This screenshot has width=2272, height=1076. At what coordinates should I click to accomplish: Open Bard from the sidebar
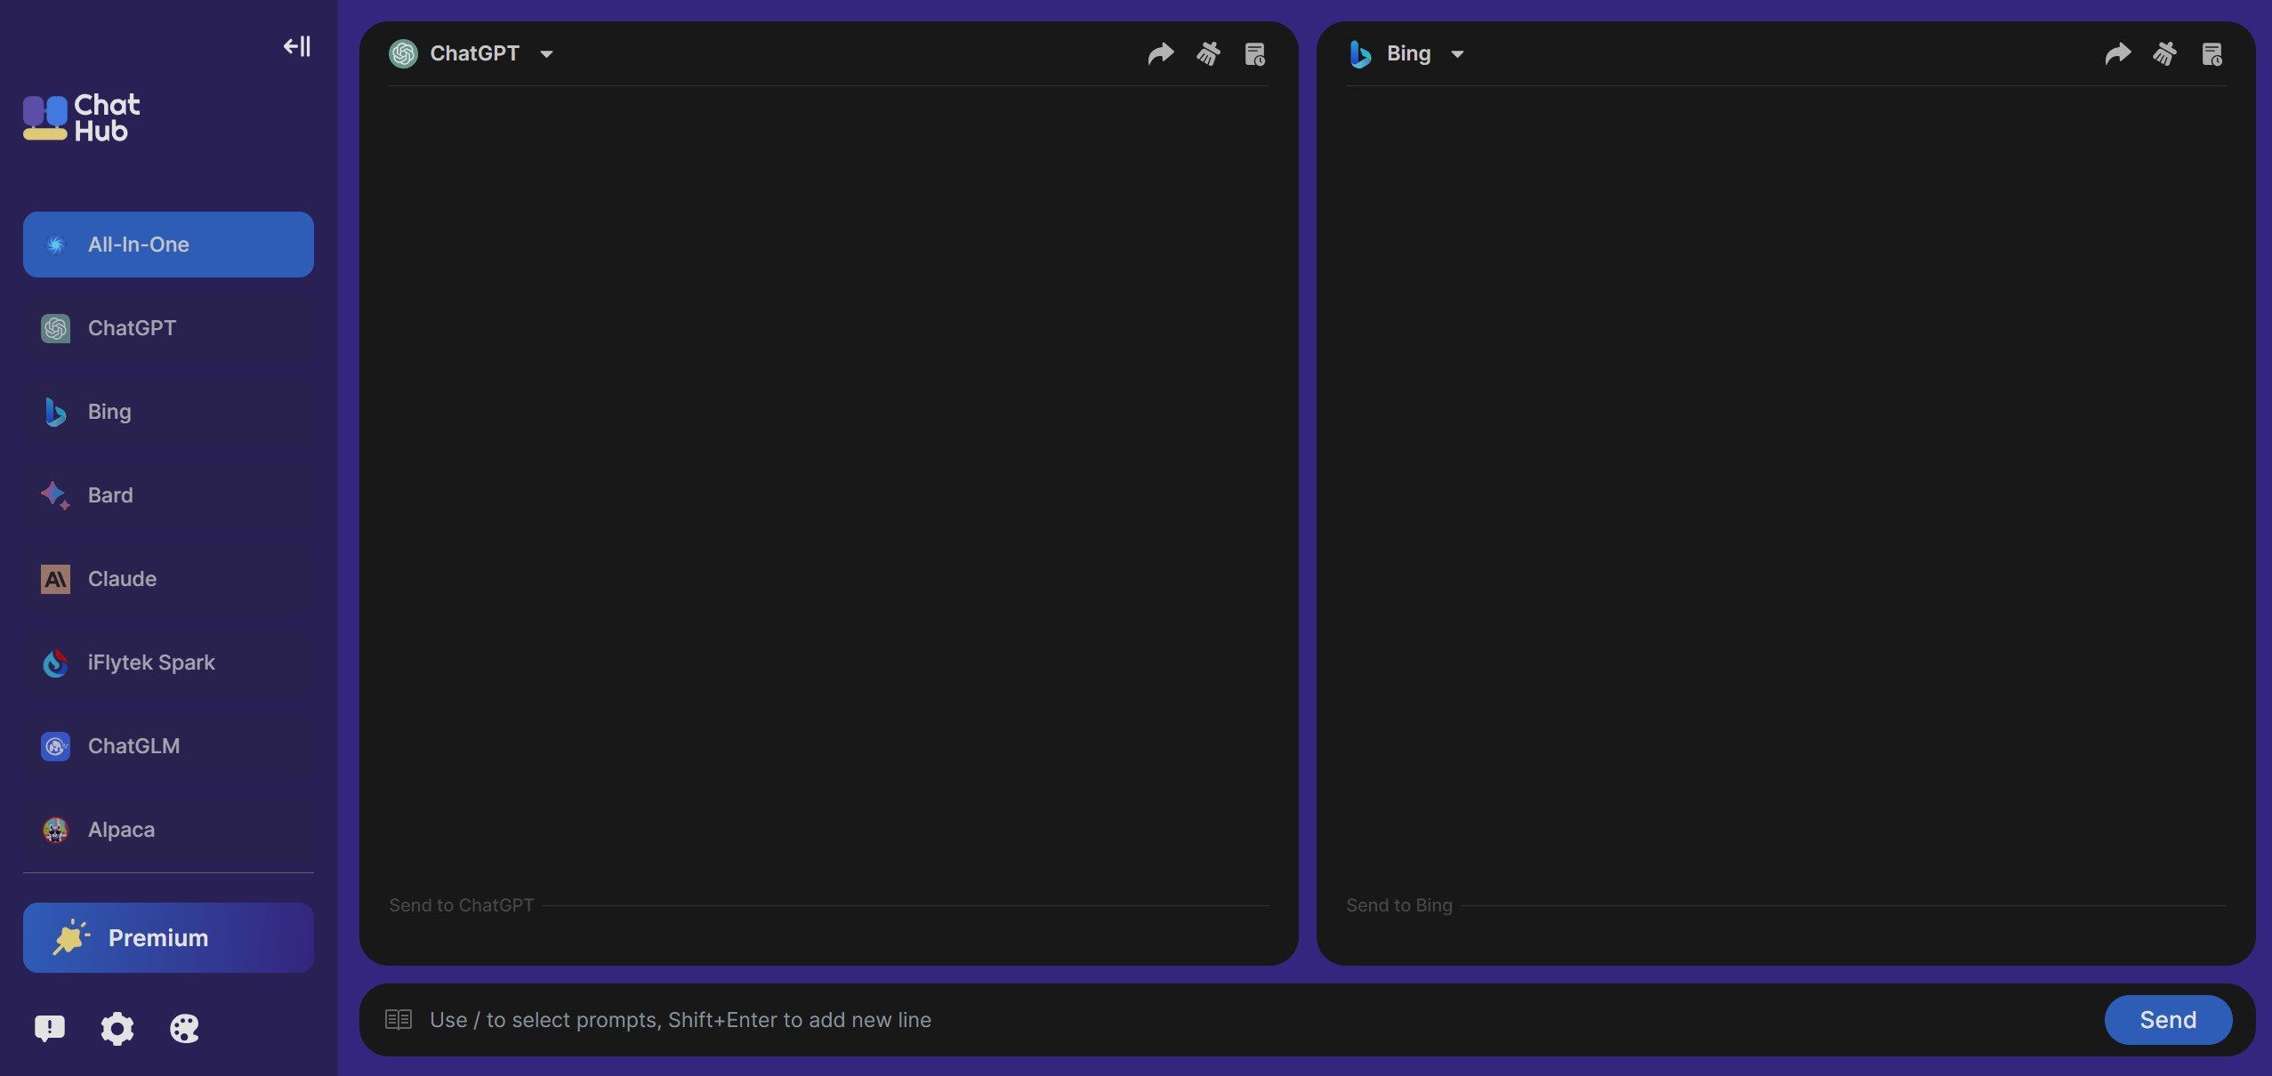coord(168,495)
